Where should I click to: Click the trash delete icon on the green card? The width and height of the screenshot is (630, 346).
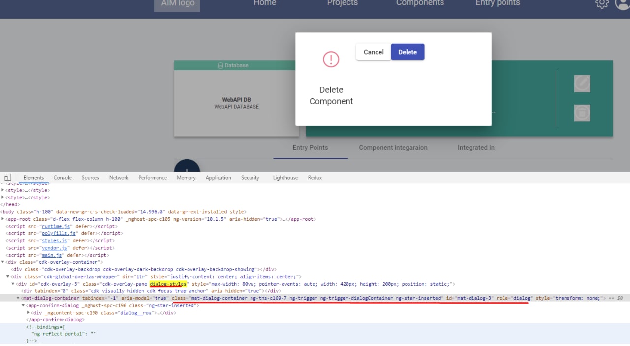(582, 113)
